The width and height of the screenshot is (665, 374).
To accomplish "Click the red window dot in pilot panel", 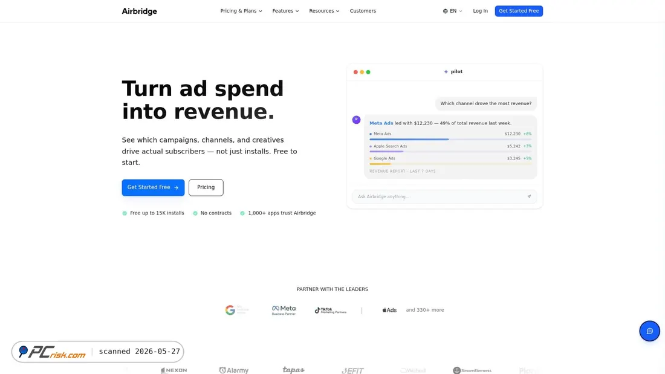I will tap(355, 72).
